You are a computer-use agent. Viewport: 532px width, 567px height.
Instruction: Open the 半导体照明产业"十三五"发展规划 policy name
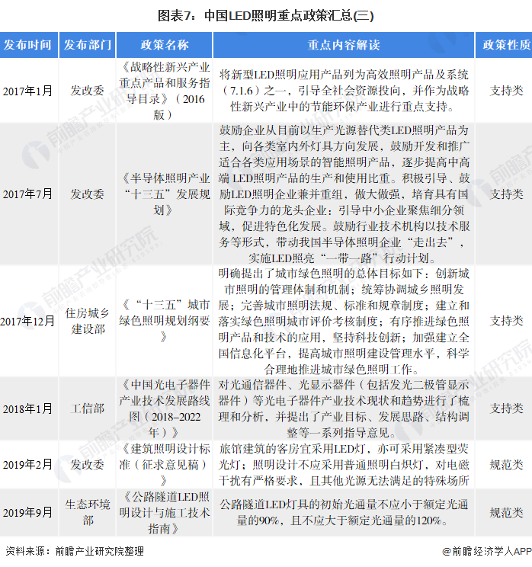[x=165, y=194]
